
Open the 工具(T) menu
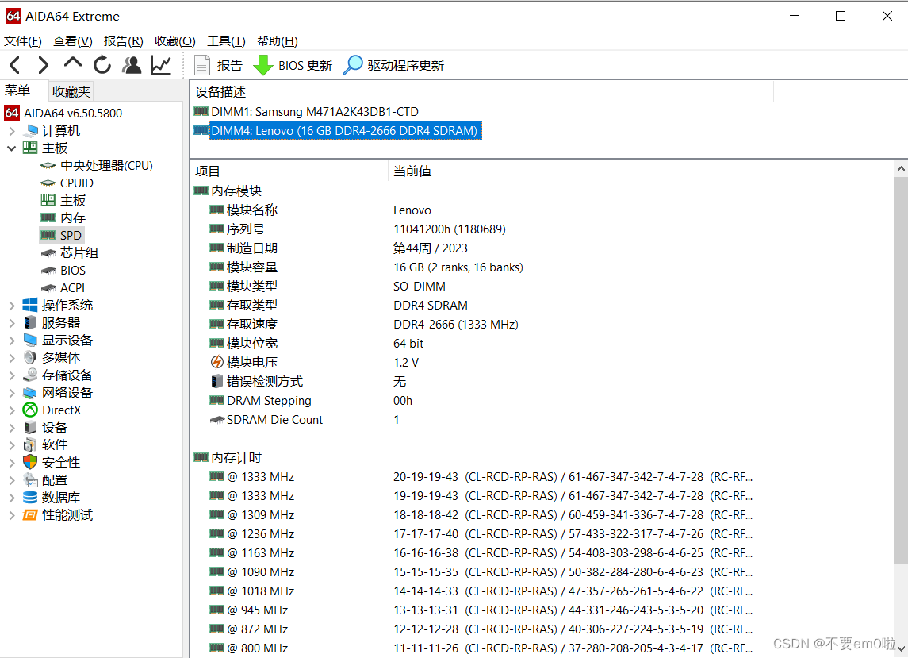point(227,41)
